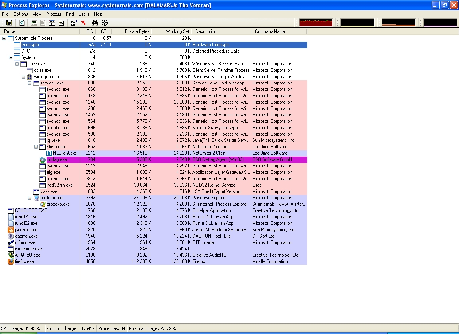Sort by Working Set column header
The height and width of the screenshot is (334, 459).
[172, 31]
